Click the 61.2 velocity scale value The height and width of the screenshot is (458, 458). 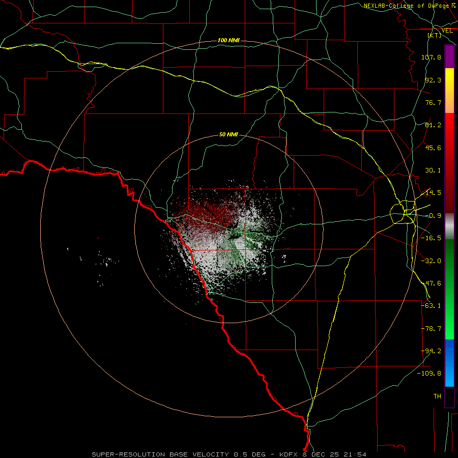click(x=433, y=125)
